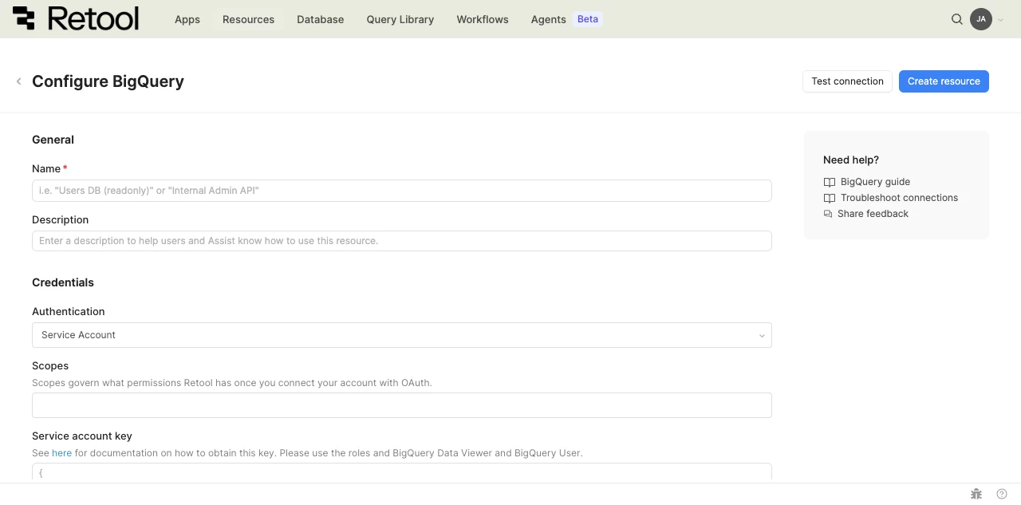Navigate to the Workflows tab

pos(483,19)
